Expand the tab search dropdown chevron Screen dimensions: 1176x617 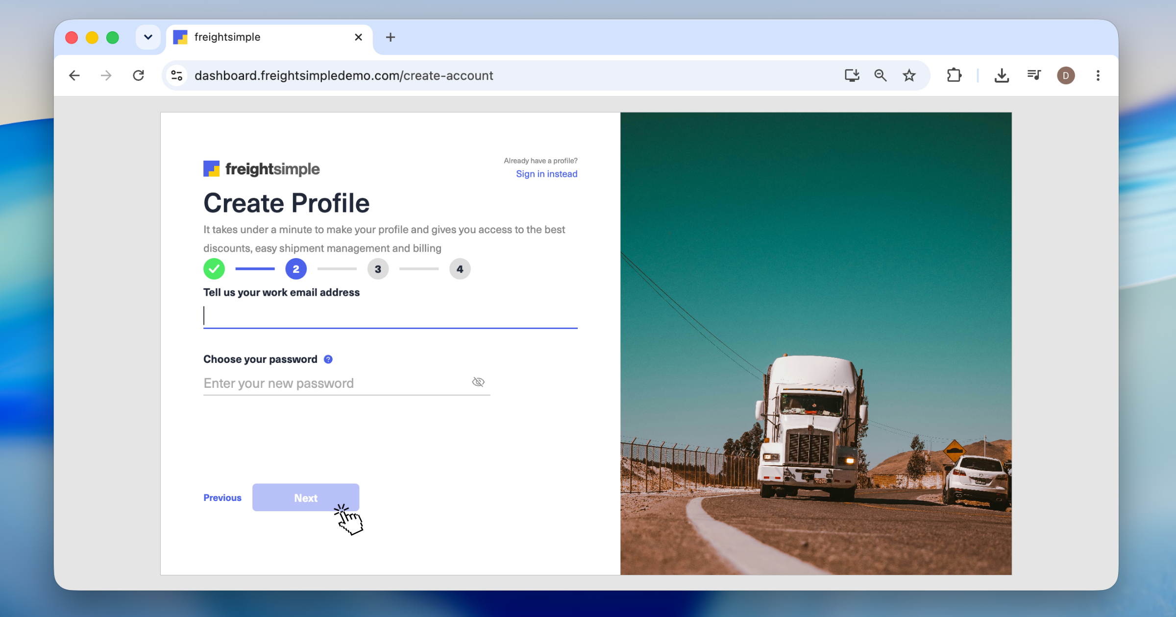click(148, 37)
